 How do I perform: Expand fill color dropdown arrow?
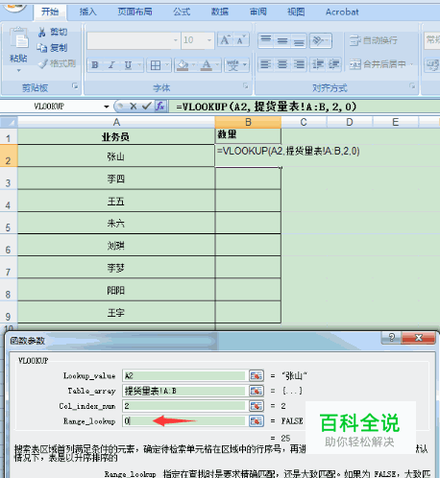pyautogui.click(x=193, y=65)
